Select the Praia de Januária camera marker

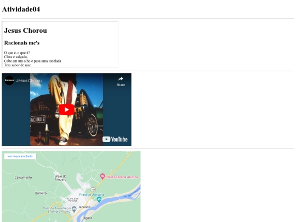[99, 199]
